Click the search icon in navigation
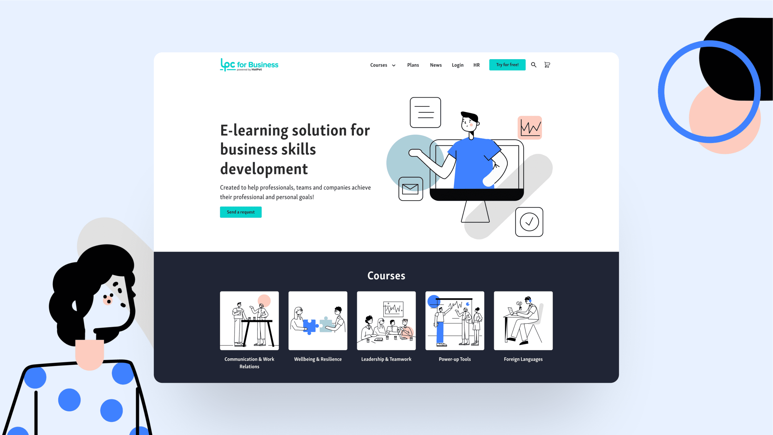The width and height of the screenshot is (773, 435). (533, 65)
